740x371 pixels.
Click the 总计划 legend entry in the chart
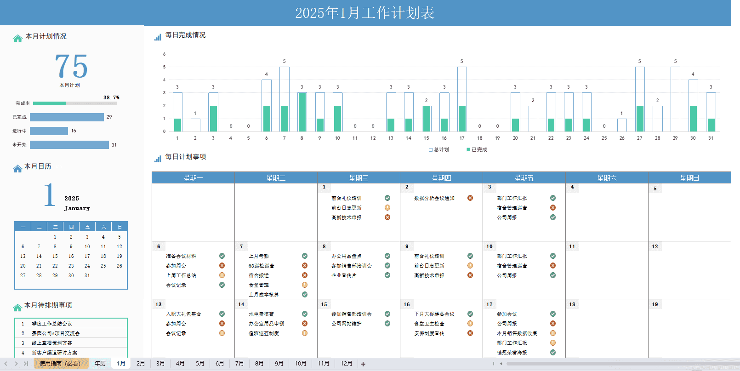(439, 150)
